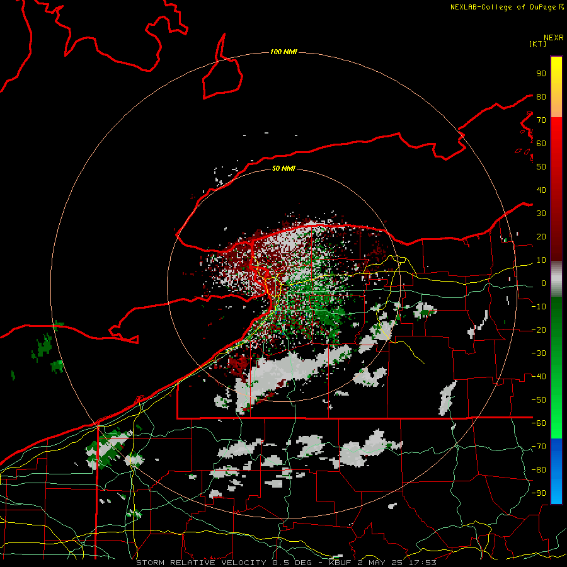Click the 30 value on velocity scale

pyautogui.click(x=541, y=214)
